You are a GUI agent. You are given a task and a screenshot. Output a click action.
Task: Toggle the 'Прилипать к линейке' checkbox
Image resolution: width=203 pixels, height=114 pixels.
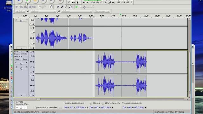[x=61, y=108]
